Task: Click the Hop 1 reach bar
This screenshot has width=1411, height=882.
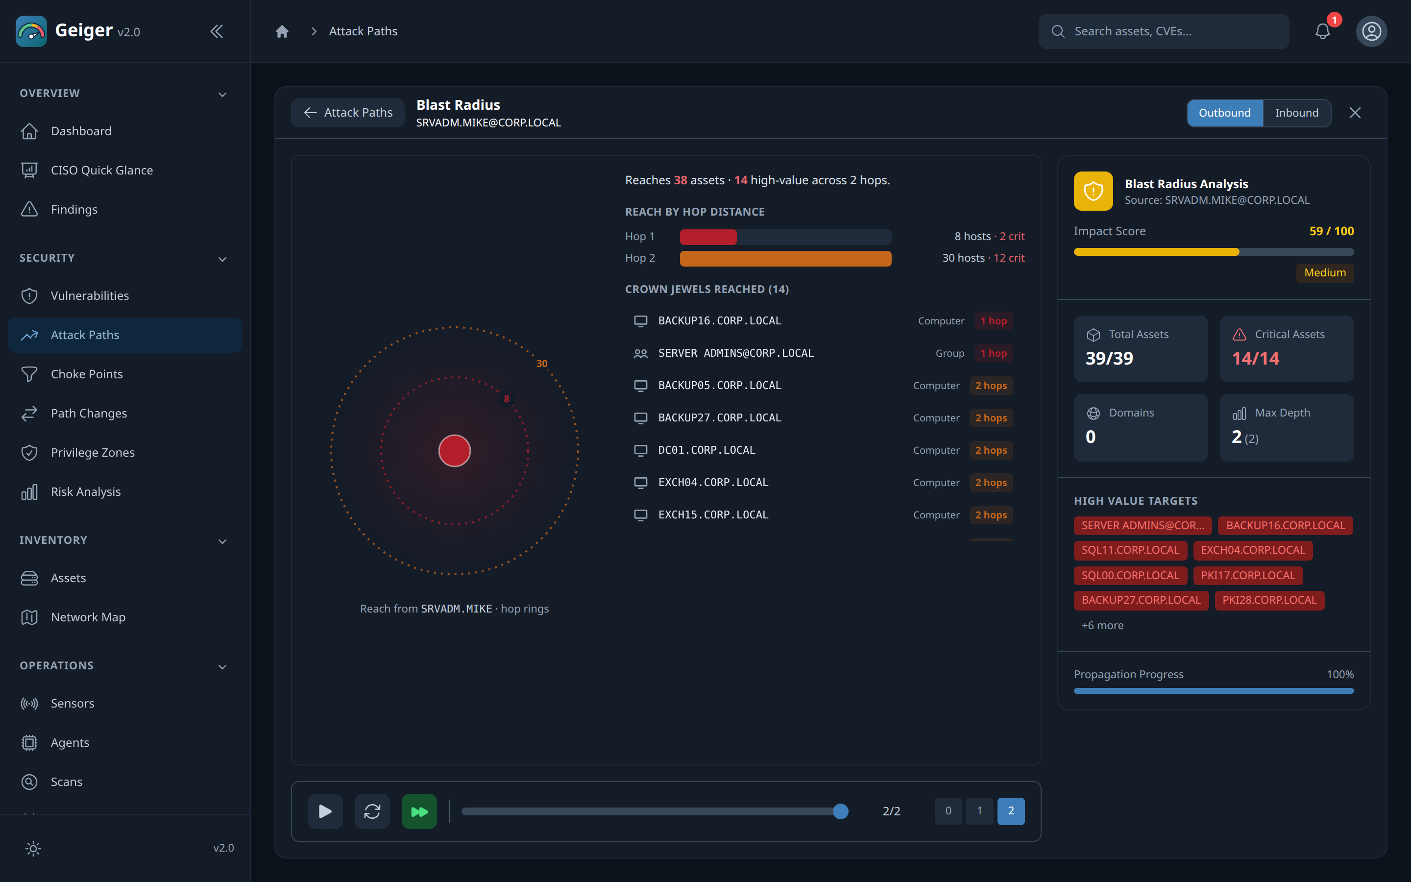Action: [x=785, y=237]
